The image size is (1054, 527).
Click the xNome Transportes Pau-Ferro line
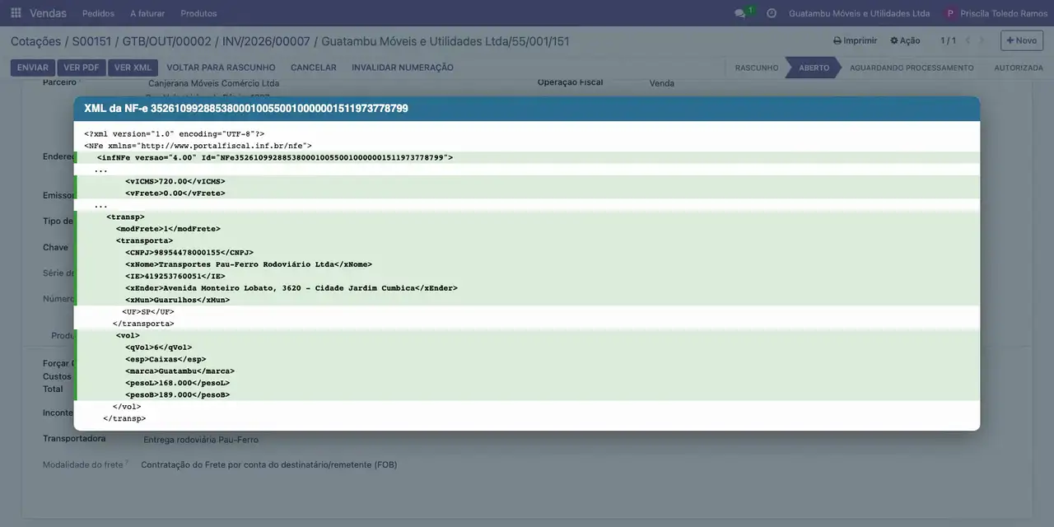click(x=249, y=264)
